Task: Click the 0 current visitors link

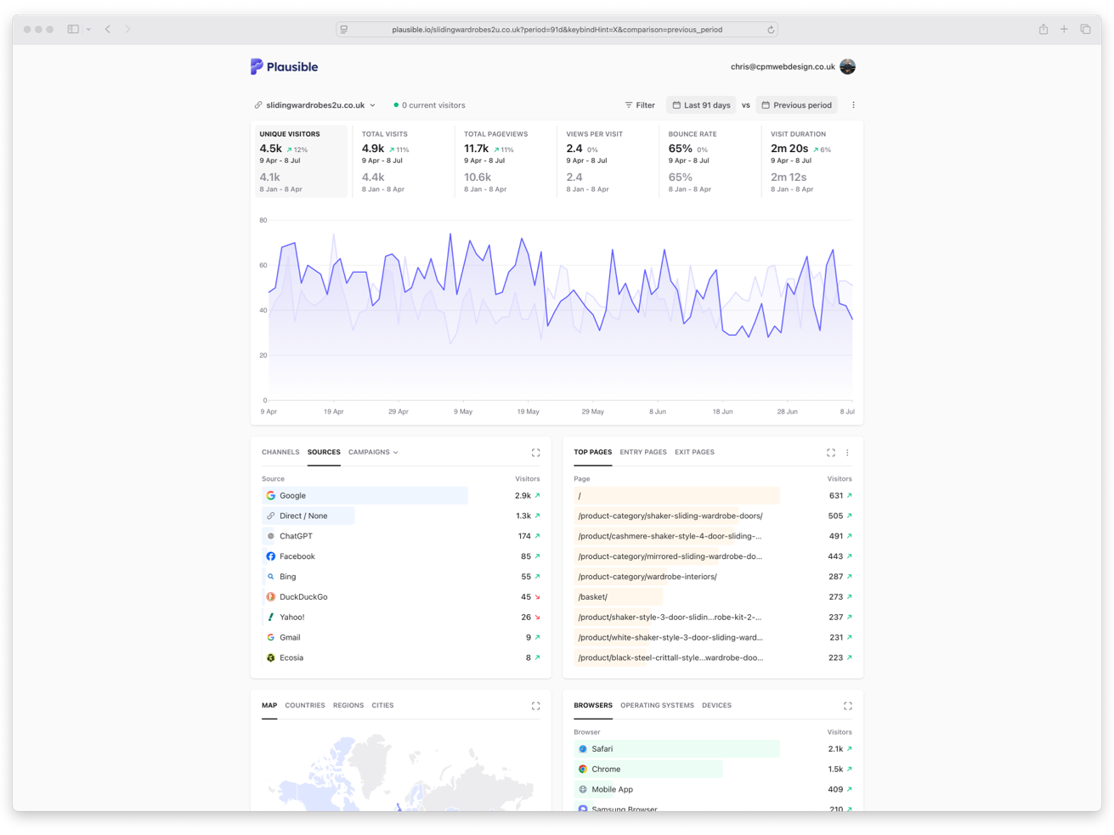Action: [429, 105]
